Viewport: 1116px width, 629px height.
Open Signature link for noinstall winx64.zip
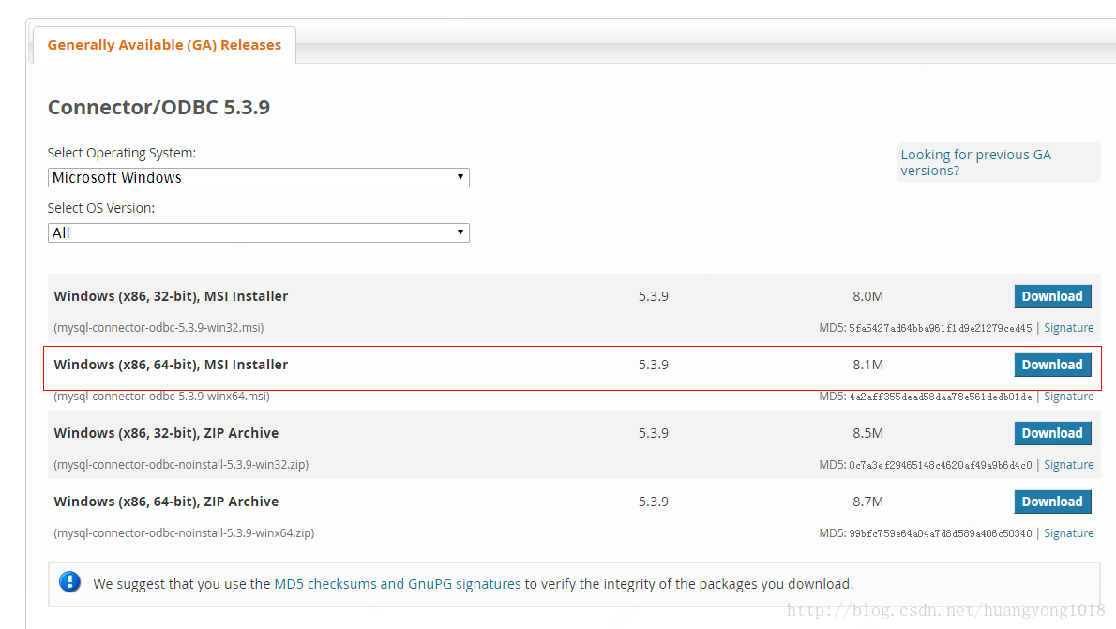pos(1068,532)
